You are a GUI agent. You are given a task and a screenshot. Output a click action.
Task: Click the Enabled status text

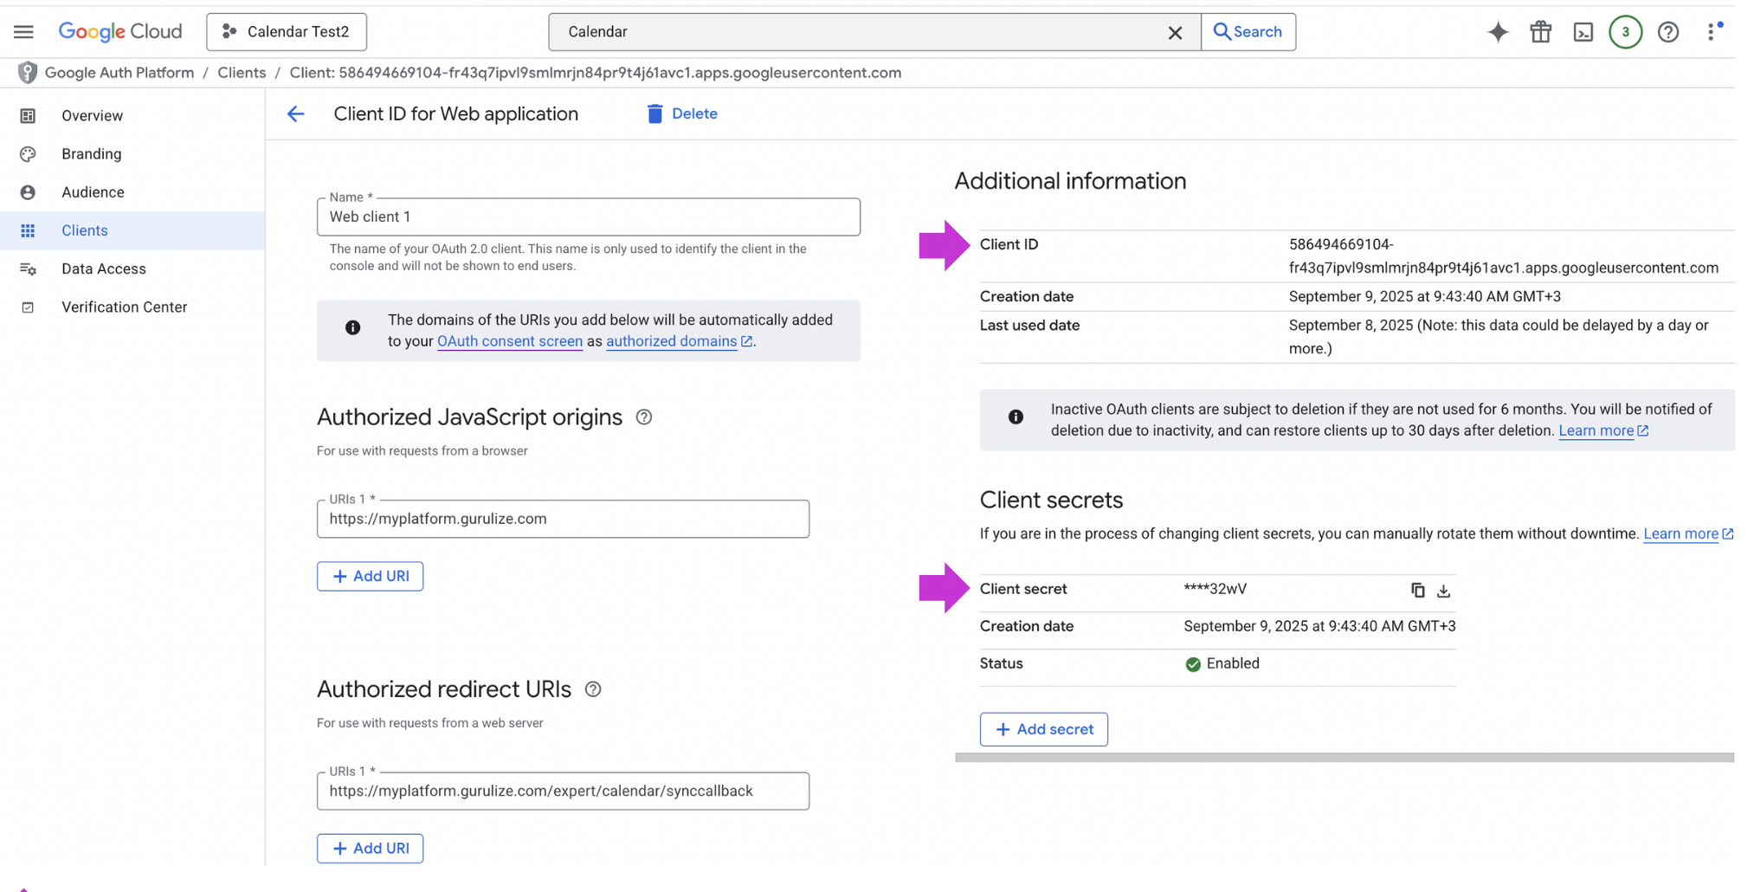tap(1233, 663)
